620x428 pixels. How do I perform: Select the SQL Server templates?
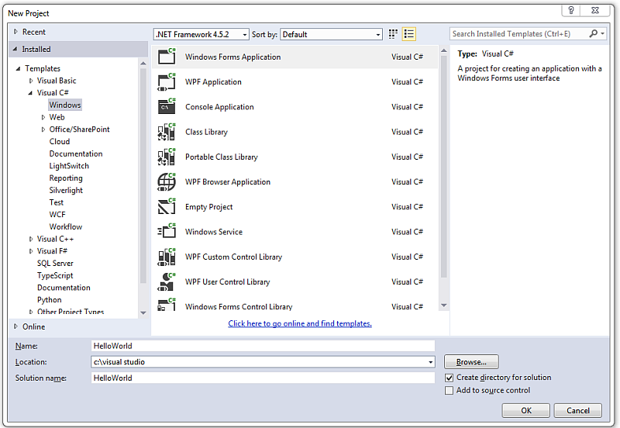(55, 263)
